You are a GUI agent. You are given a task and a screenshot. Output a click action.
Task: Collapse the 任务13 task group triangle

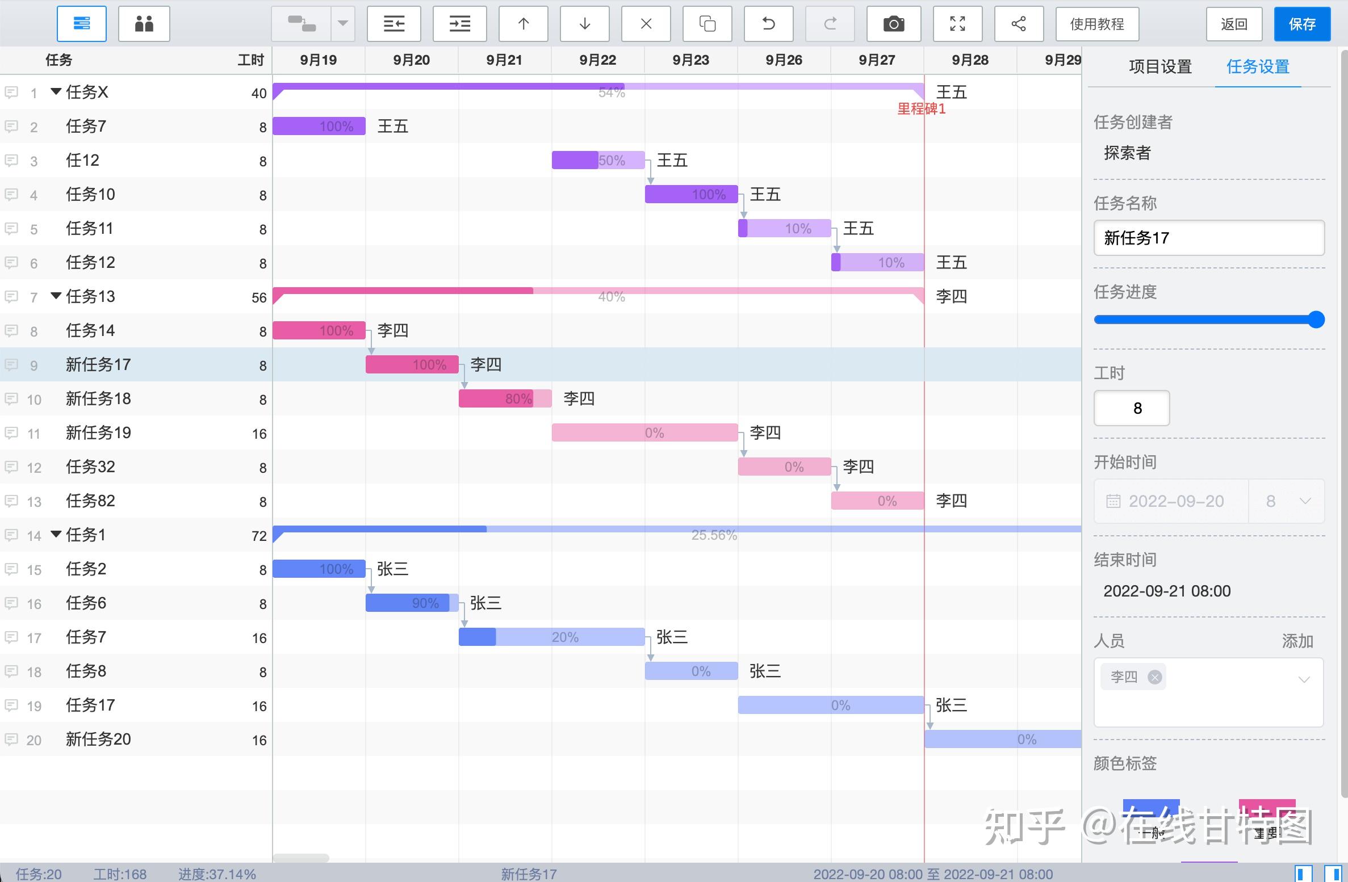55,296
